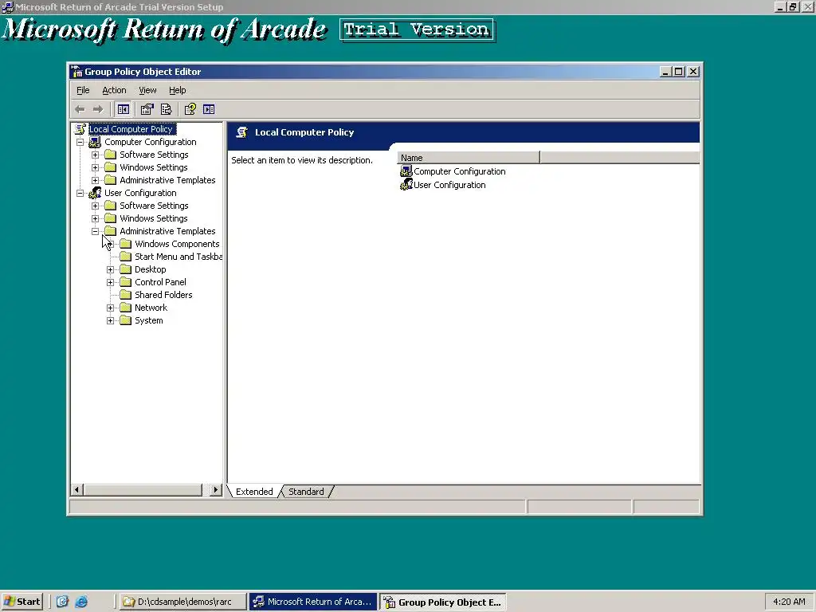Open the Action menu

[x=114, y=90]
